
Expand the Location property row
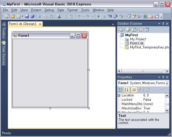(x=119, y=95)
